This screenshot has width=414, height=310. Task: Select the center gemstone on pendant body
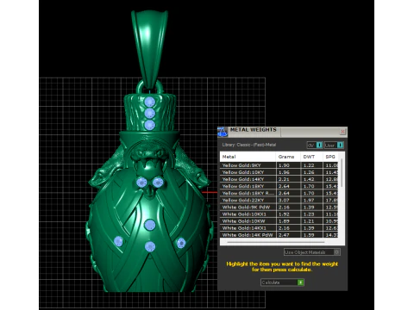pyautogui.click(x=150, y=225)
